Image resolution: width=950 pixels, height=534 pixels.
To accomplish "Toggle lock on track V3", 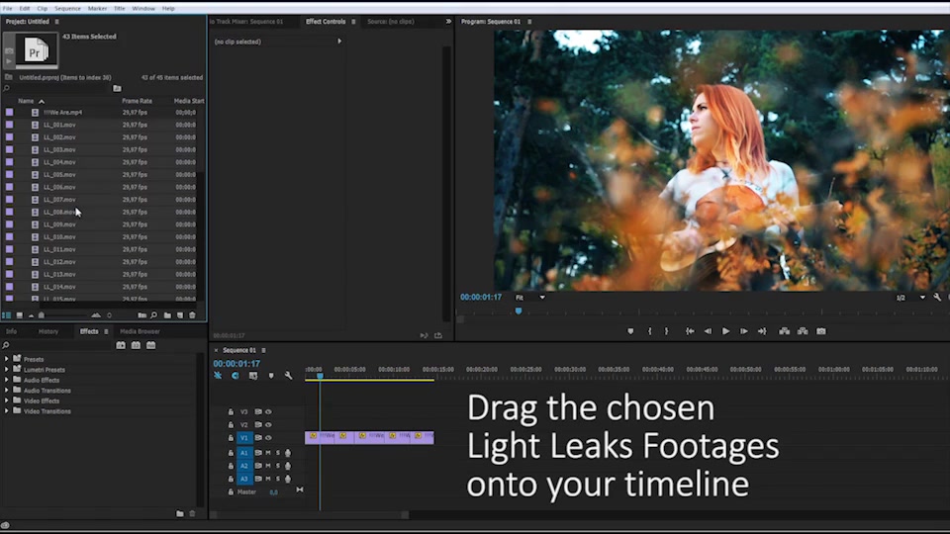I will click(231, 411).
